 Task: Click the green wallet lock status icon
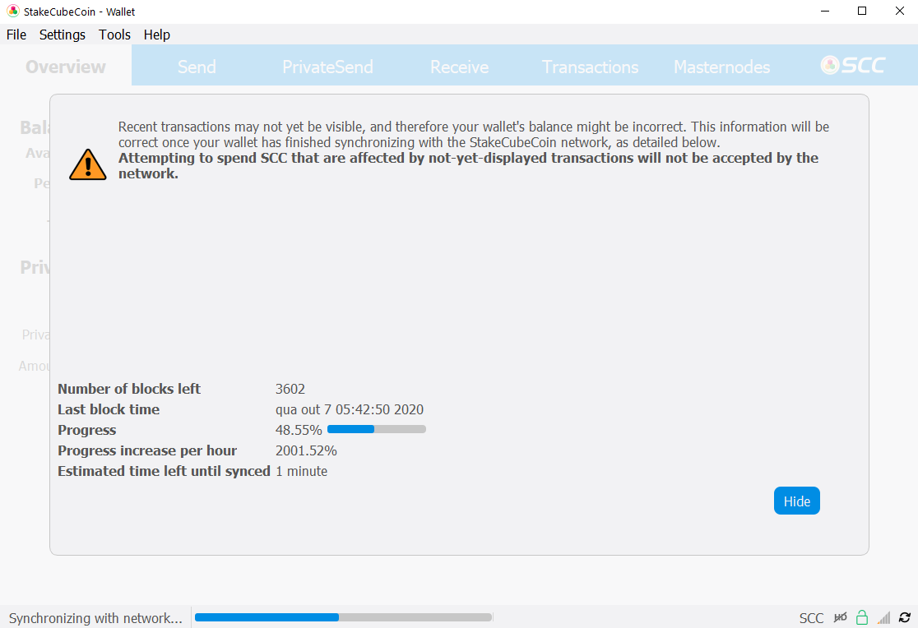tap(862, 617)
